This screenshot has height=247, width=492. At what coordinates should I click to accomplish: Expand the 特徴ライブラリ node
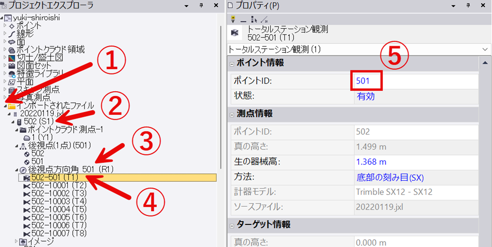(x=5, y=74)
